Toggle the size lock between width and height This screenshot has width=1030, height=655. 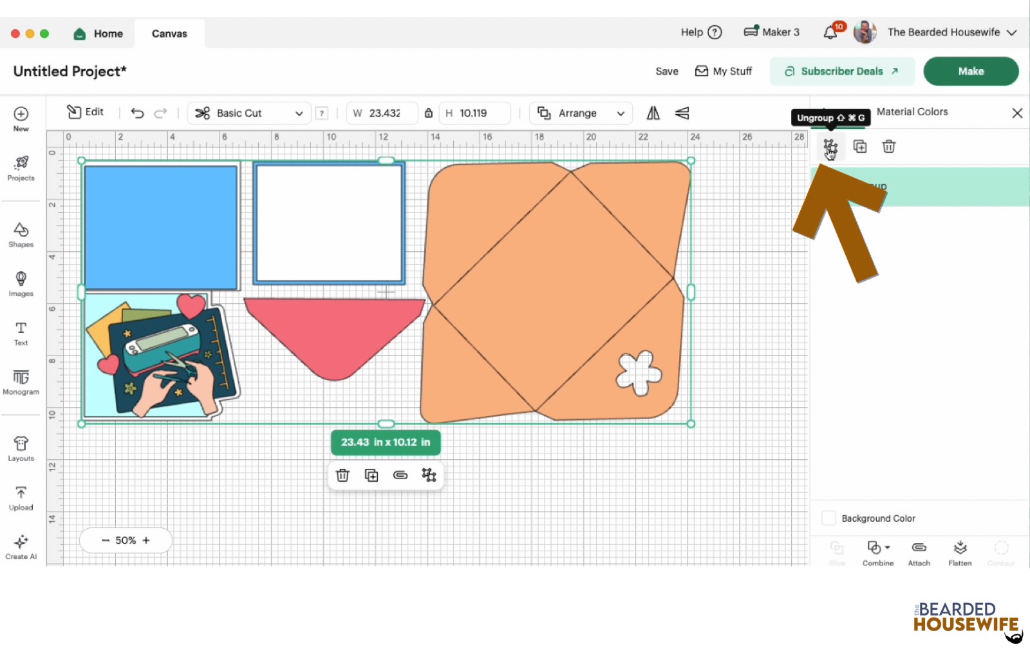click(429, 113)
